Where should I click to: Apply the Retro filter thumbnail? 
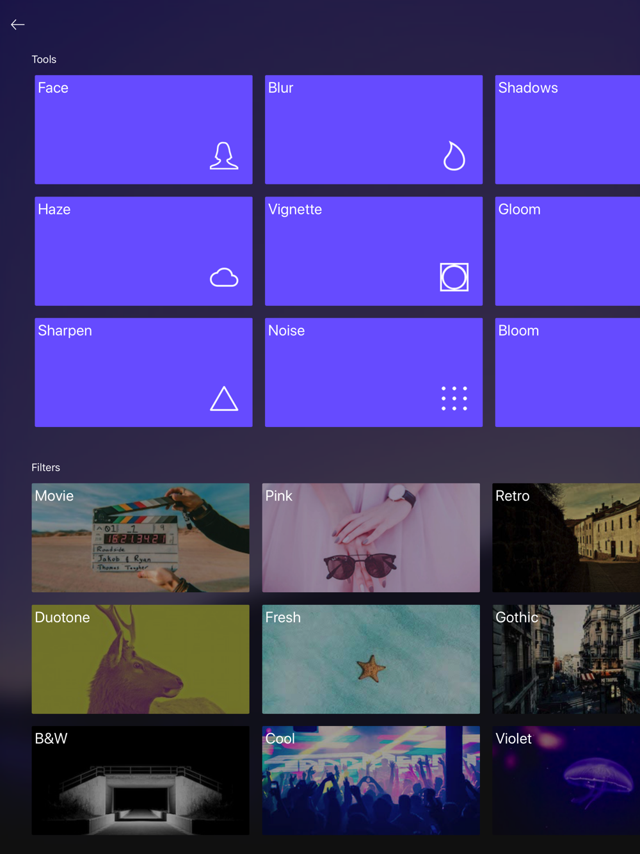tap(566, 538)
